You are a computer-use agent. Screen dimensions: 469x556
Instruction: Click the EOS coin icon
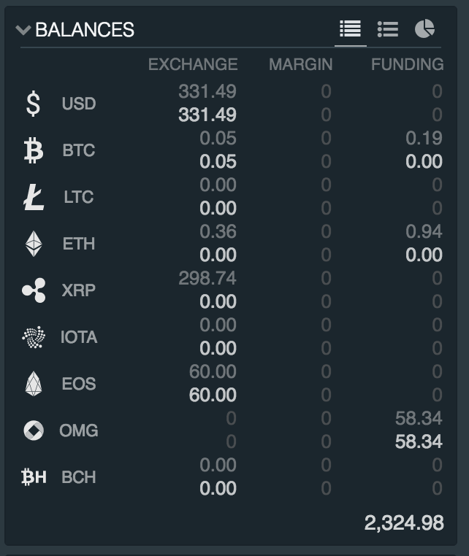pos(33,384)
